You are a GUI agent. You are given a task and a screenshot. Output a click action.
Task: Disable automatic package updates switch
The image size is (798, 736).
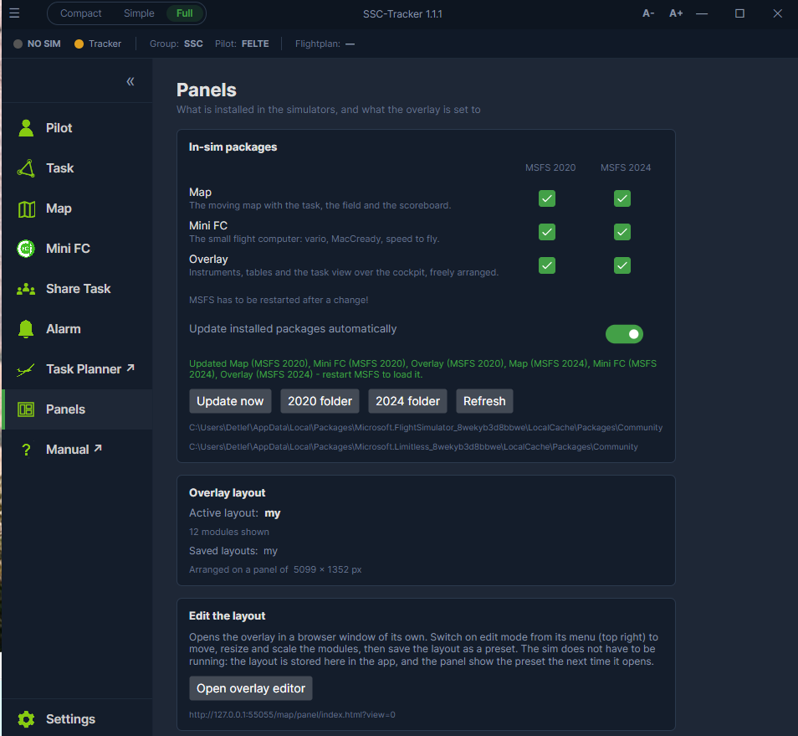point(624,334)
